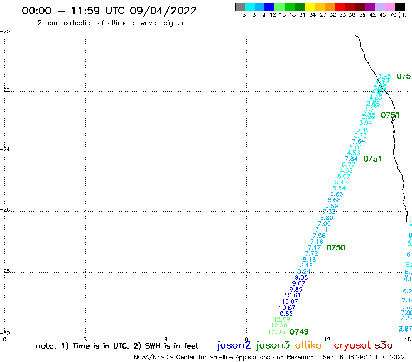
Task: Click the wave height value 6.68
Action: 334,200
